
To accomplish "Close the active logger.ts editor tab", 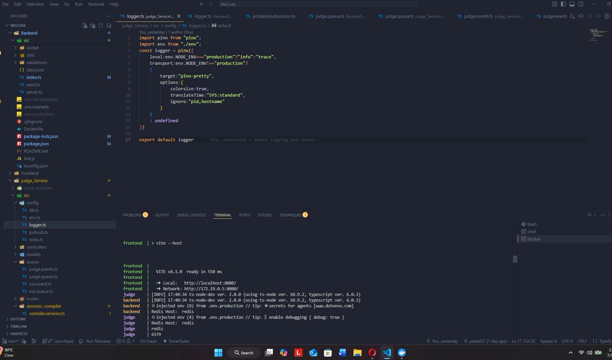I will click(x=179, y=16).
